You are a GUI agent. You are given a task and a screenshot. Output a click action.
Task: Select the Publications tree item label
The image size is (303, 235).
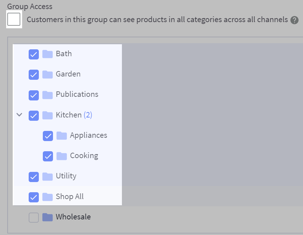77,95
